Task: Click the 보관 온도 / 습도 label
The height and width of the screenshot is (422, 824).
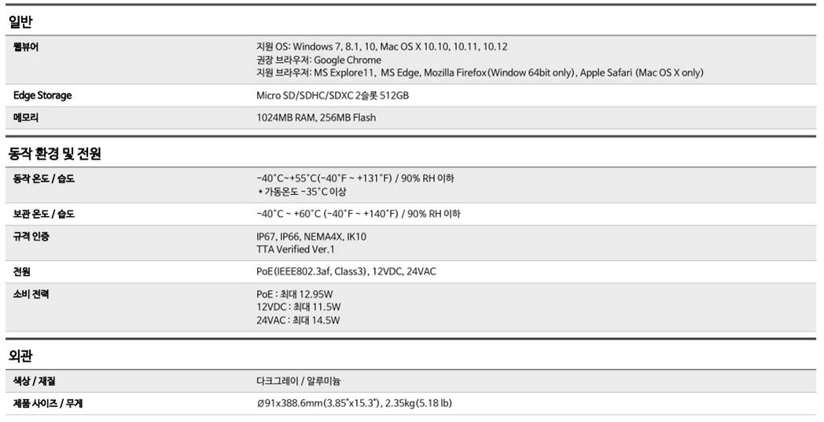Action: 44,214
